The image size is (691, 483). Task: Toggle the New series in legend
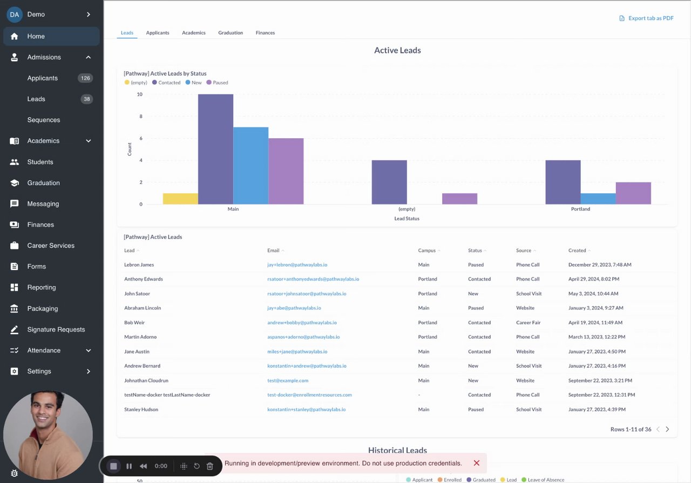click(x=193, y=83)
